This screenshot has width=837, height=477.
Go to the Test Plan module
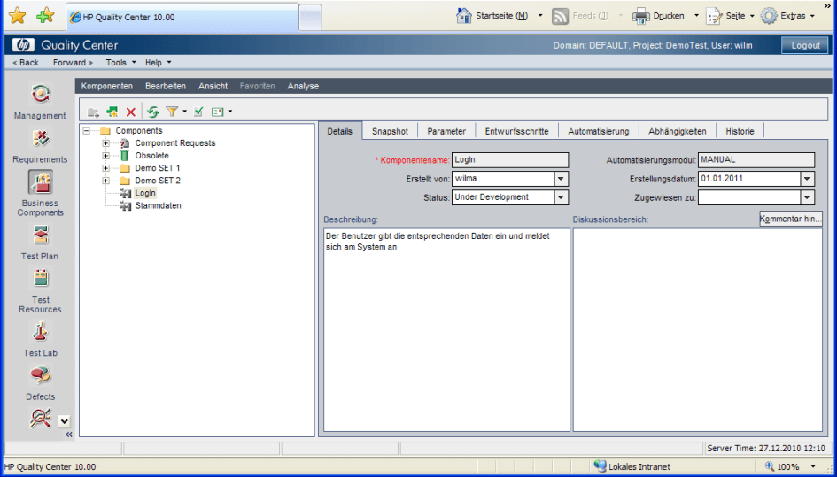(x=40, y=235)
